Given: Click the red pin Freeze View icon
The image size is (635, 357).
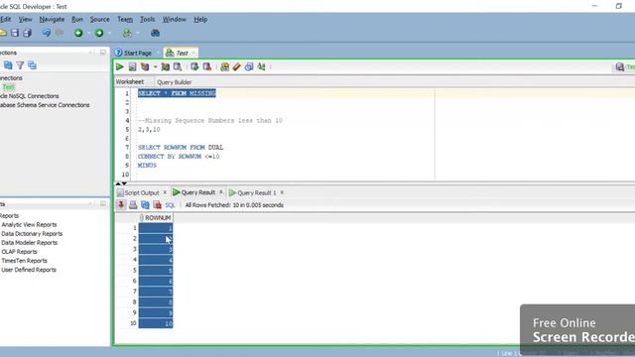Looking at the screenshot, I should (x=121, y=205).
